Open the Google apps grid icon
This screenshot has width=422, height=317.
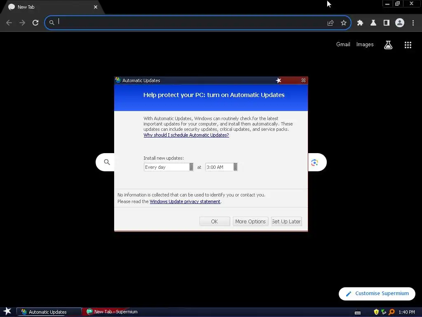click(x=408, y=45)
